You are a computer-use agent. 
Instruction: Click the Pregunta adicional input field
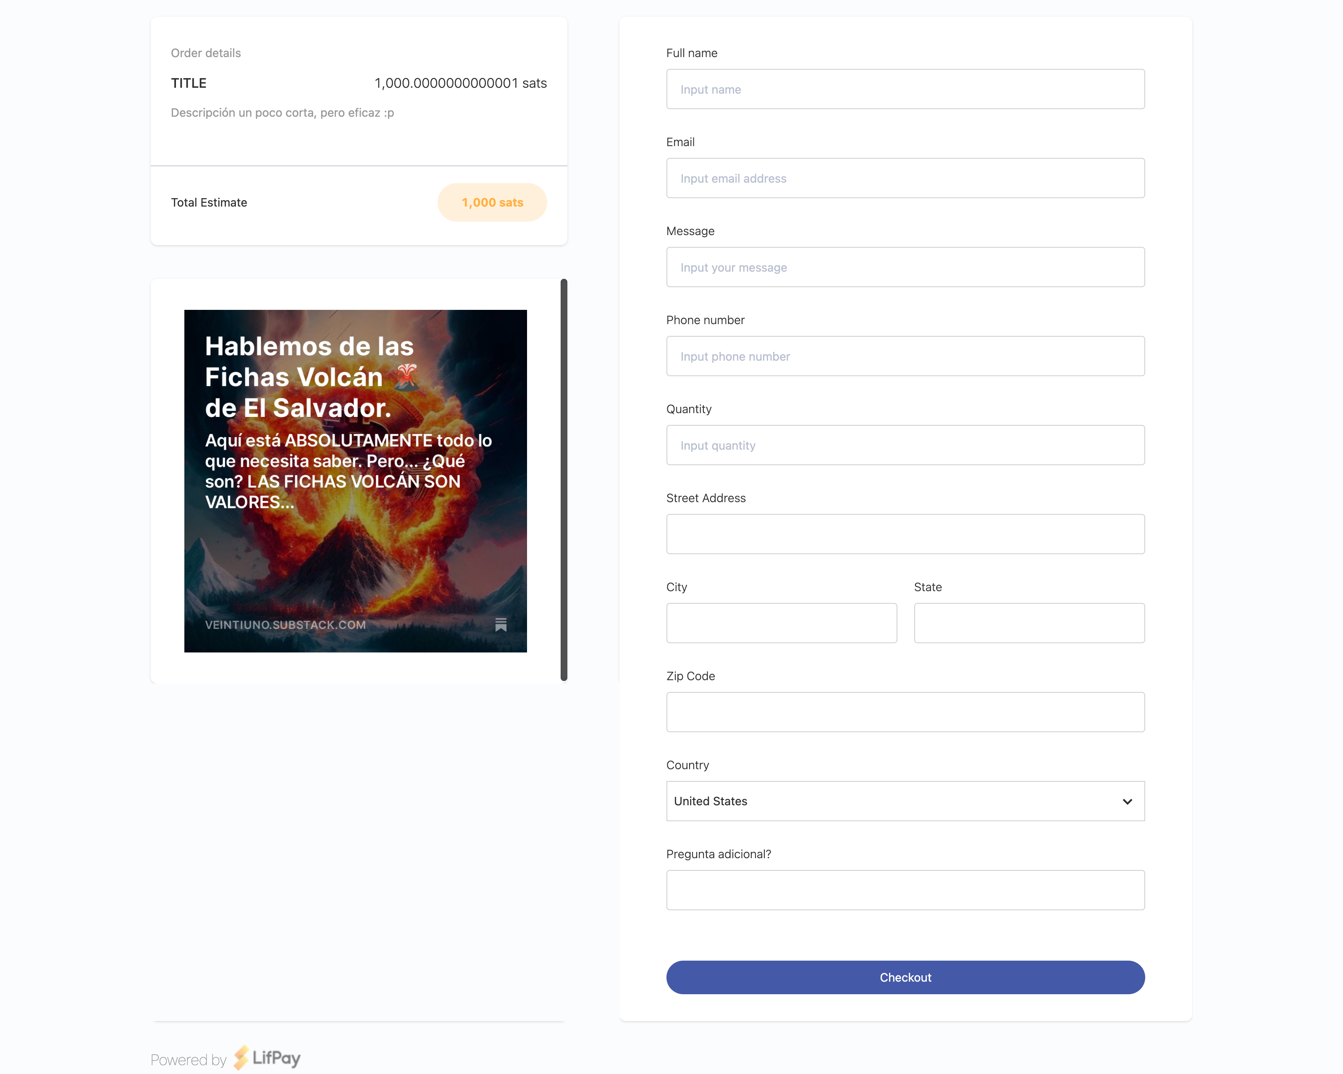click(x=905, y=891)
